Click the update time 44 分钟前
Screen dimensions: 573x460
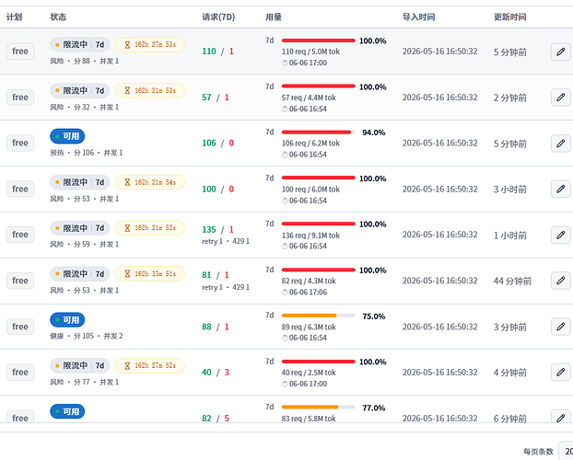(512, 282)
